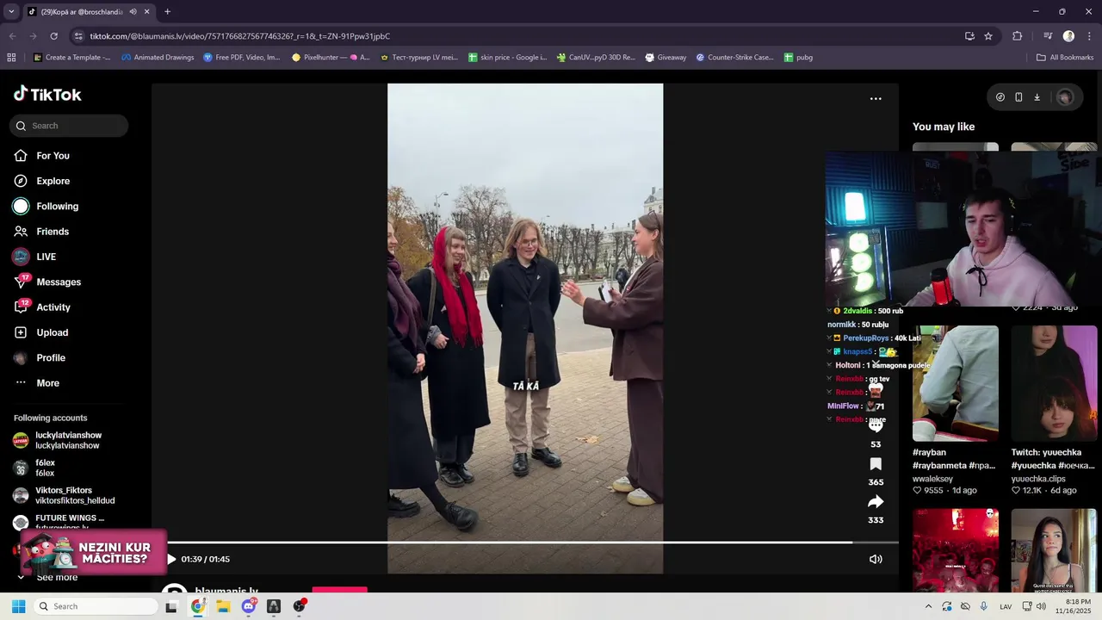Expand See more following accounts
Screen dimensions: 1102x620
[x=47, y=577]
